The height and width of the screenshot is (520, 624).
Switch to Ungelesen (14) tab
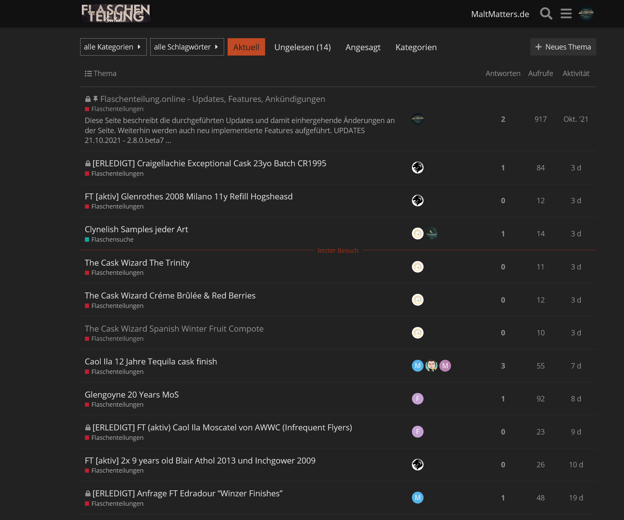tap(302, 47)
